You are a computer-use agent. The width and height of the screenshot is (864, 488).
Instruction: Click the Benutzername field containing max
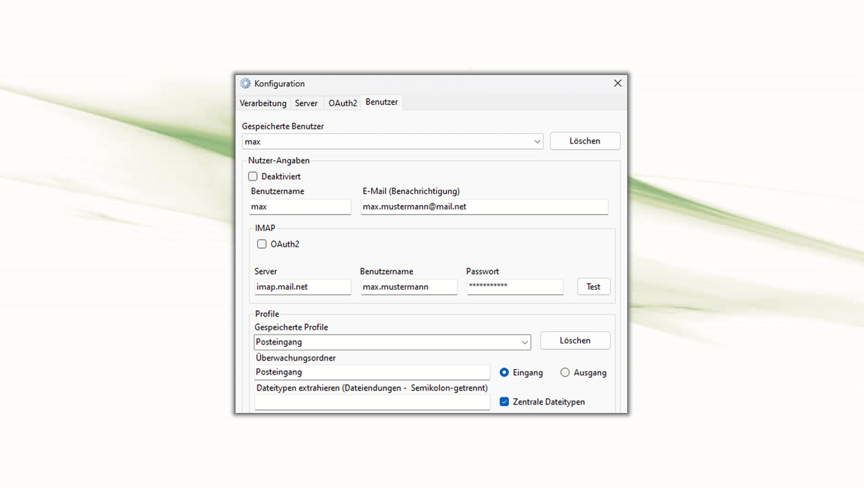coord(300,206)
